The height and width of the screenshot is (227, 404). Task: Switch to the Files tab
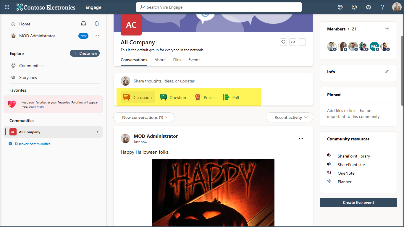coord(177,60)
